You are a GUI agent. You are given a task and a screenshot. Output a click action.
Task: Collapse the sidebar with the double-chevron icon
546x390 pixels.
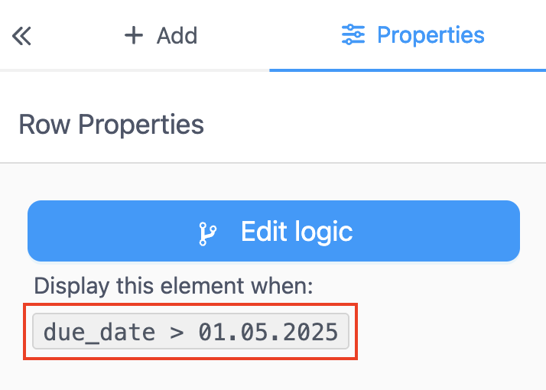(x=21, y=36)
